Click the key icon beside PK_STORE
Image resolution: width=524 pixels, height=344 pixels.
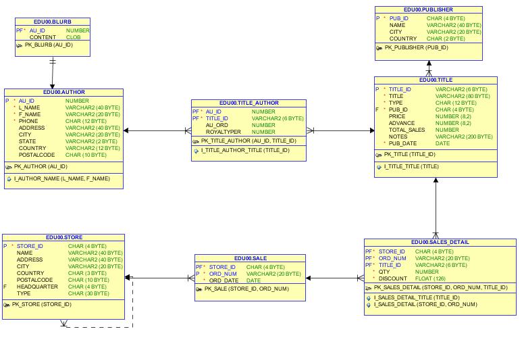[x=7, y=305]
